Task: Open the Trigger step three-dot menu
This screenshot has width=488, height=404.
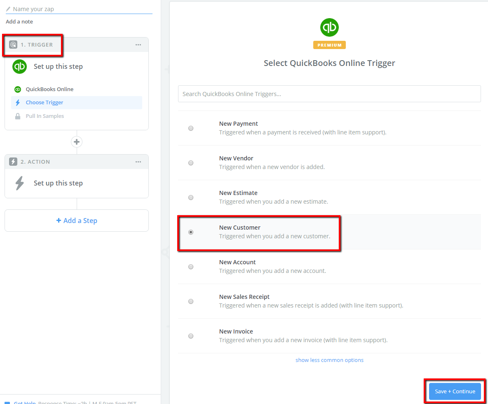Action: 138,45
